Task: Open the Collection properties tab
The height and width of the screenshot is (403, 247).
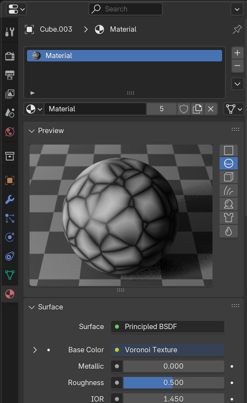Action: 10,156
